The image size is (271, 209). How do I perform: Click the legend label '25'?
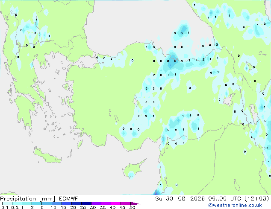(x=83, y=207)
